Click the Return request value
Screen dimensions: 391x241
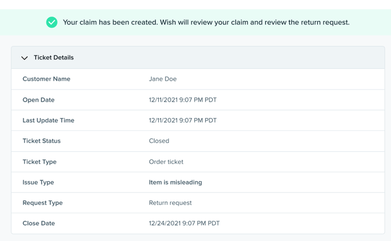tap(170, 203)
